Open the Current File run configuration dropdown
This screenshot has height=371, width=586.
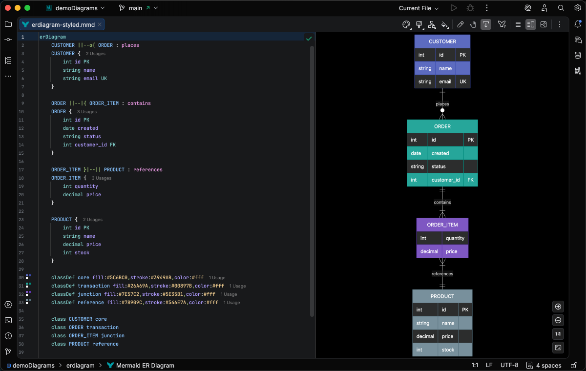419,8
